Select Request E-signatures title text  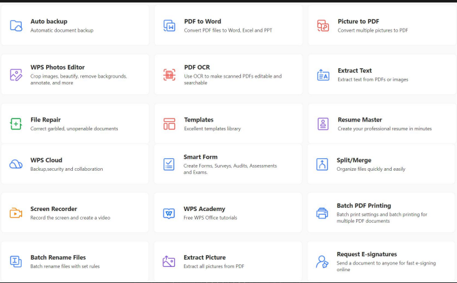point(367,254)
